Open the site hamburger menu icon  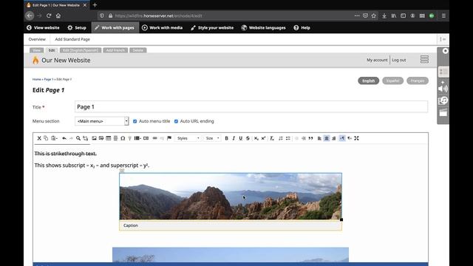coord(424,59)
